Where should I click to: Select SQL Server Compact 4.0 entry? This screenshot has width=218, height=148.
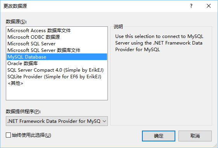[x=57, y=70]
